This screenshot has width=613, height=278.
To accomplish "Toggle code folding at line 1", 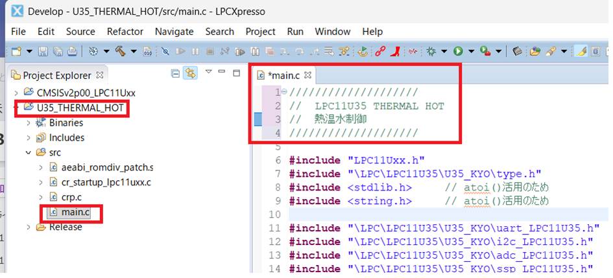I will tap(284, 92).
